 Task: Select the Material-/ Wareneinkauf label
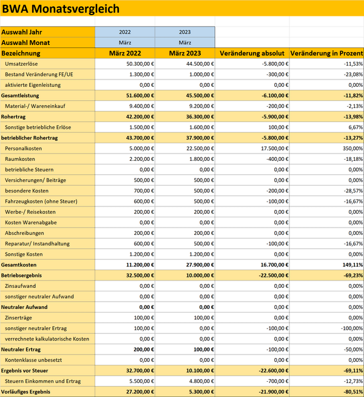35,106
